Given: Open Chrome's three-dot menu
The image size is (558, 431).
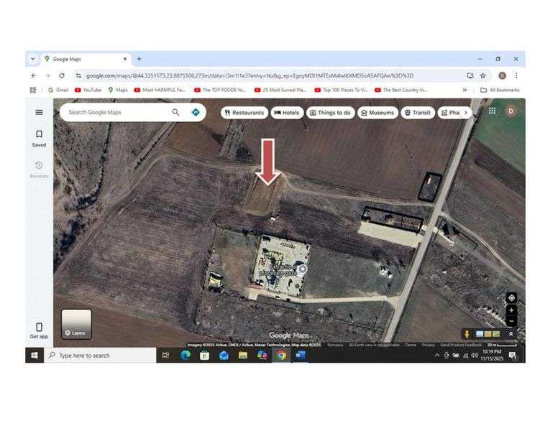Looking at the screenshot, I should [x=516, y=75].
